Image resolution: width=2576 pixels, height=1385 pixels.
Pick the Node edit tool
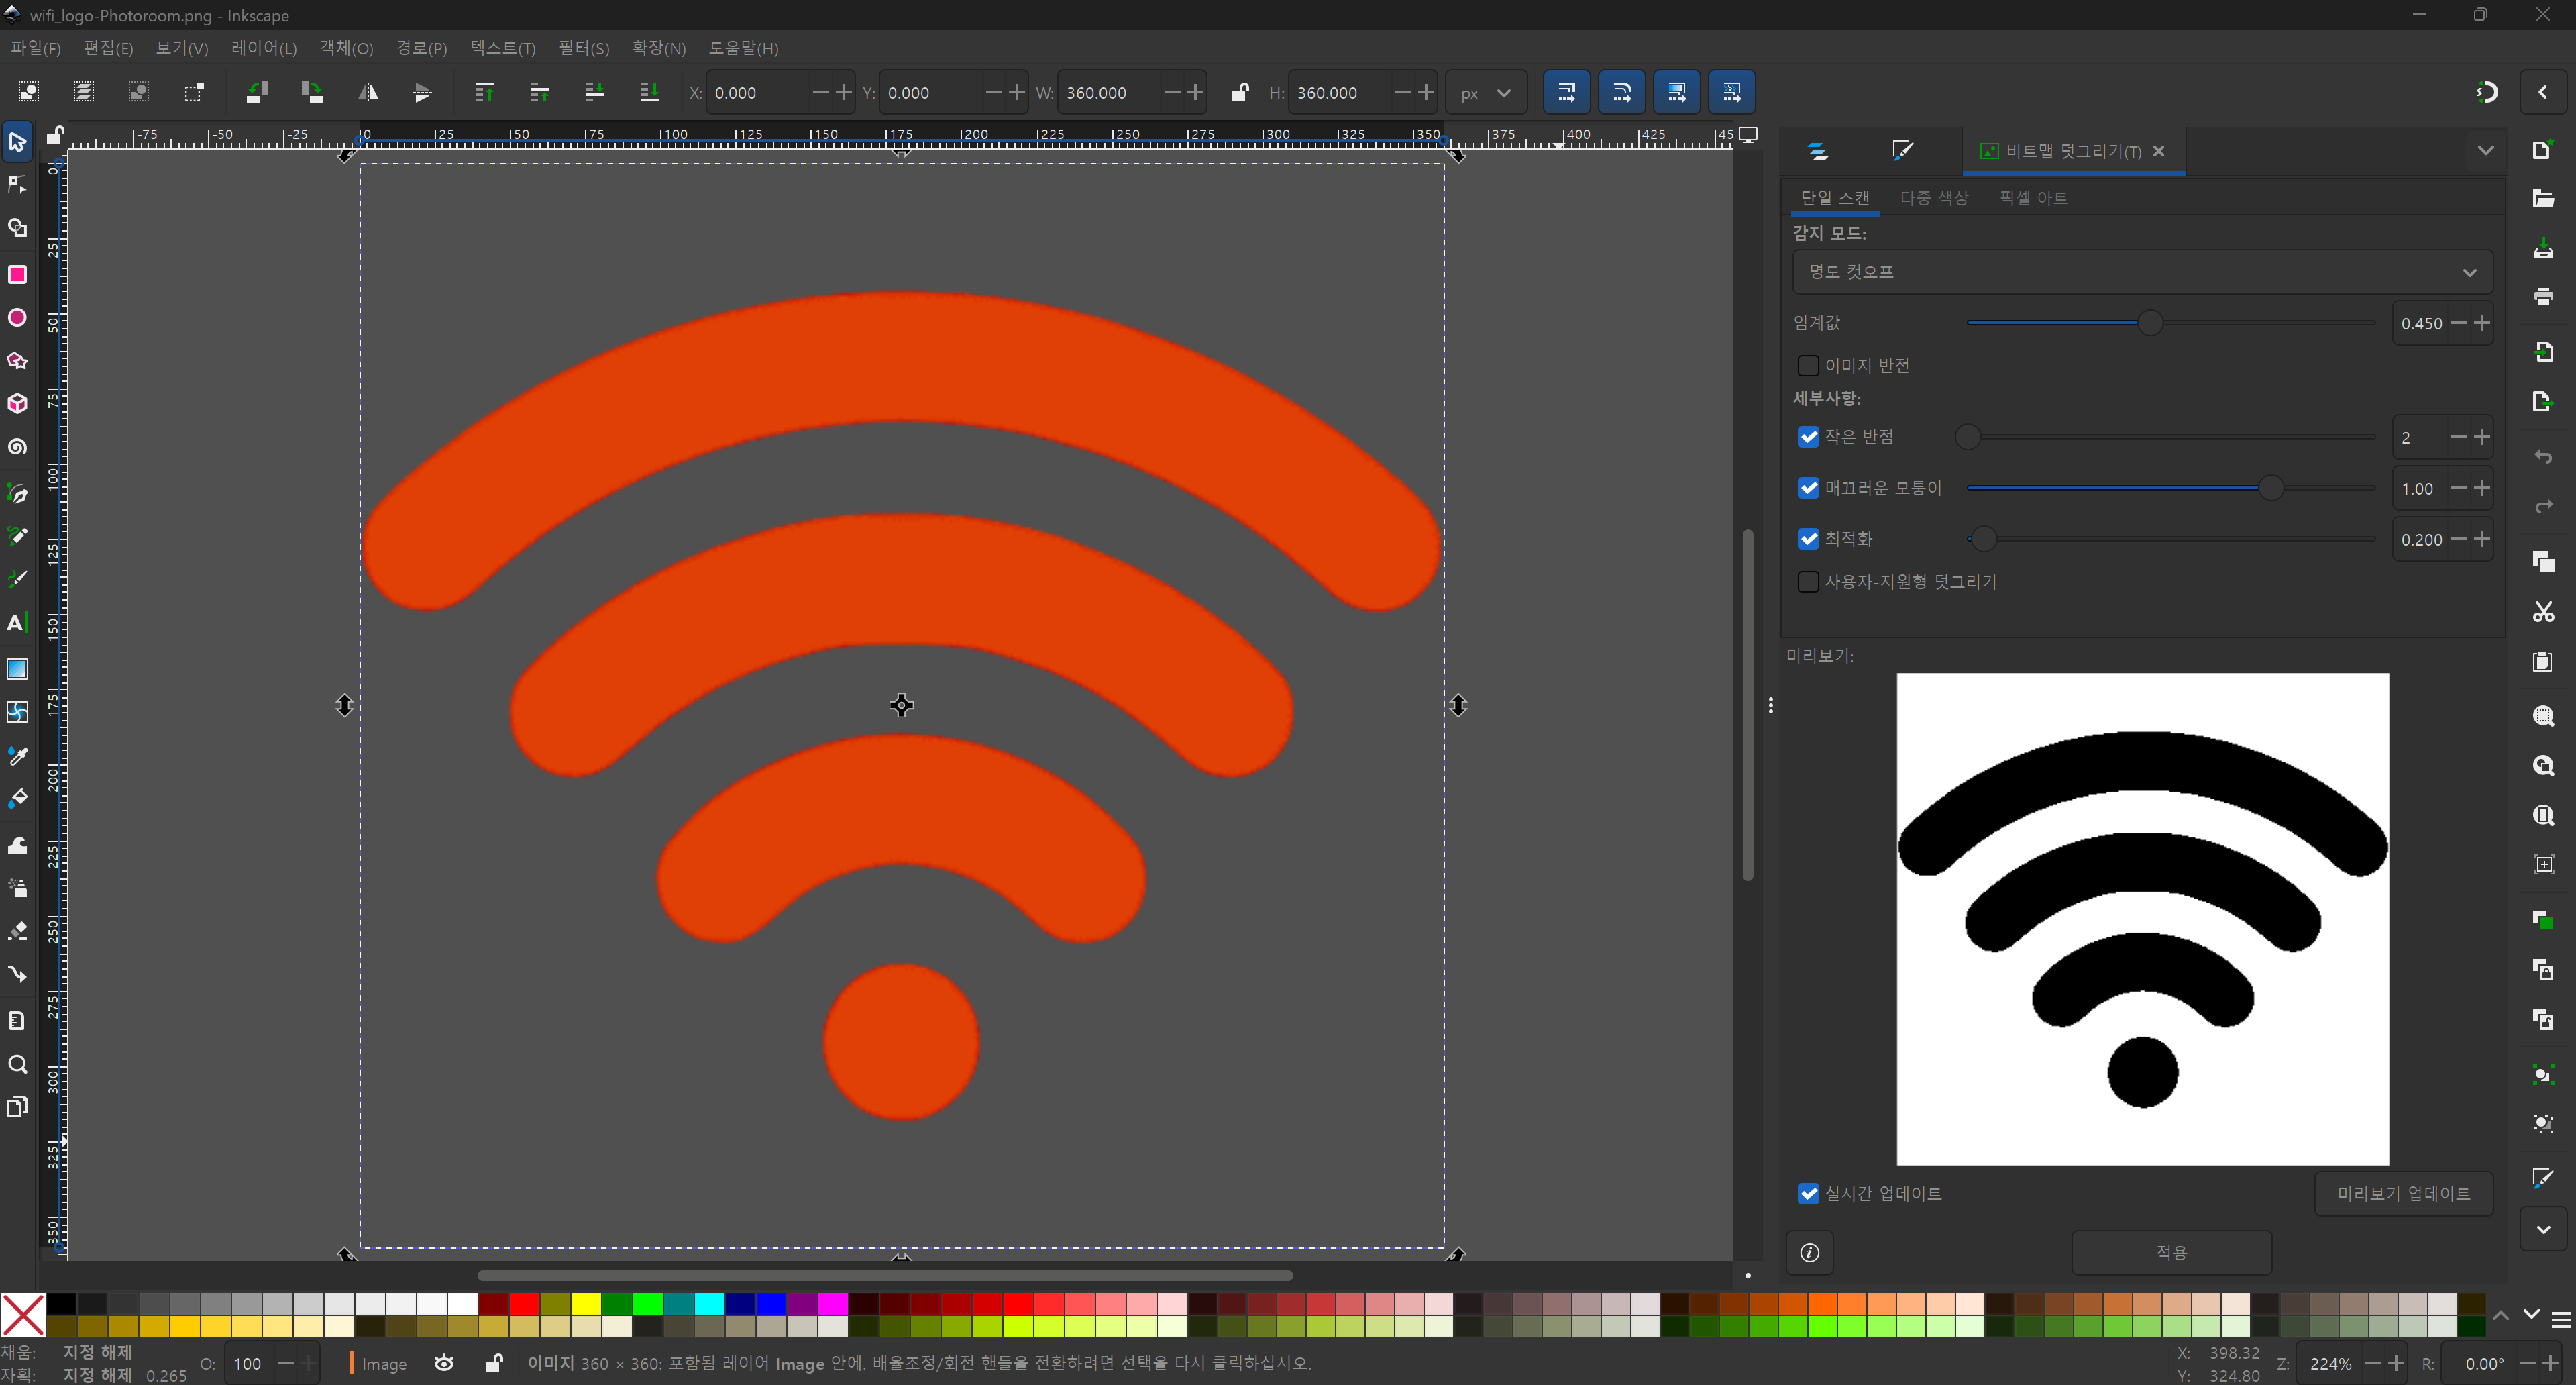(17, 185)
